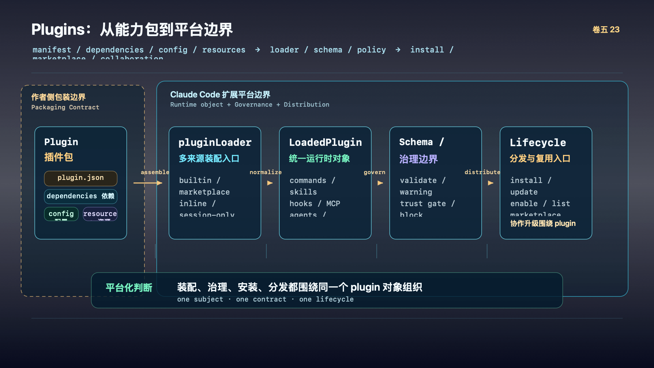Click the pluginLoader card title
This screenshot has height=368, width=654.
click(215, 142)
